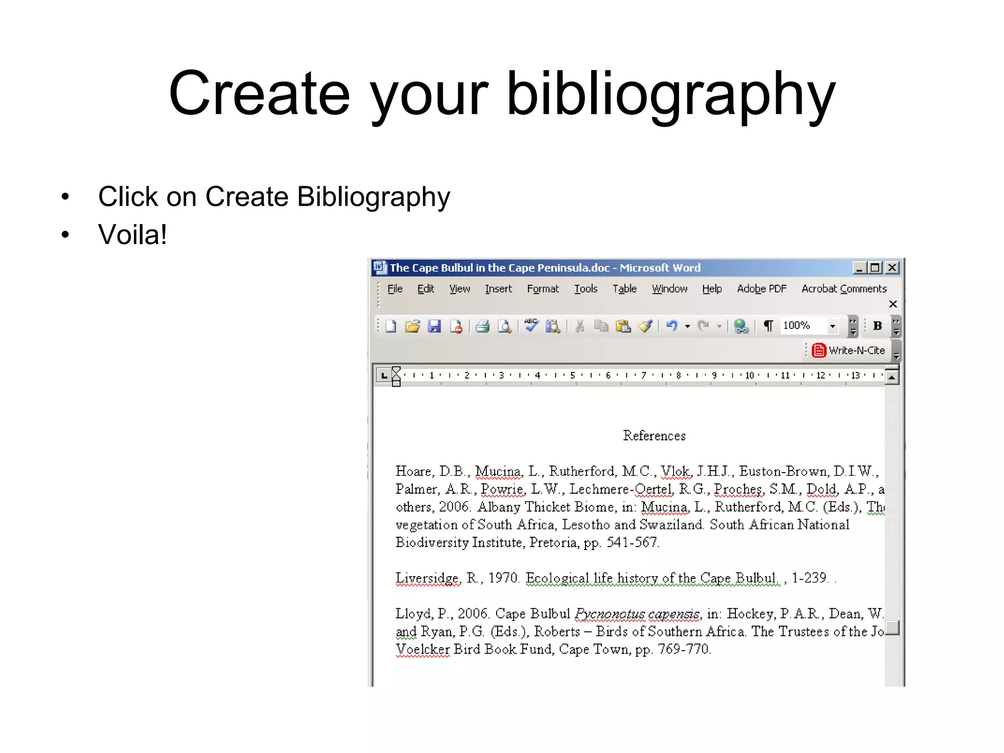Click the vertical scrollbar up arrow

pyautogui.click(x=892, y=377)
